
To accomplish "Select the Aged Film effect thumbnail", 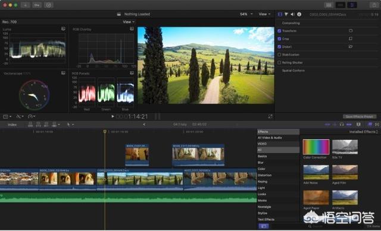I will 345,172.
